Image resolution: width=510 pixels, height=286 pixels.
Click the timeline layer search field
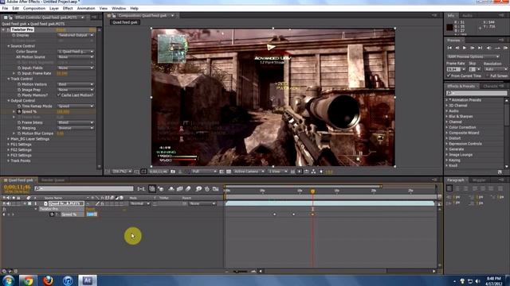click(84, 188)
